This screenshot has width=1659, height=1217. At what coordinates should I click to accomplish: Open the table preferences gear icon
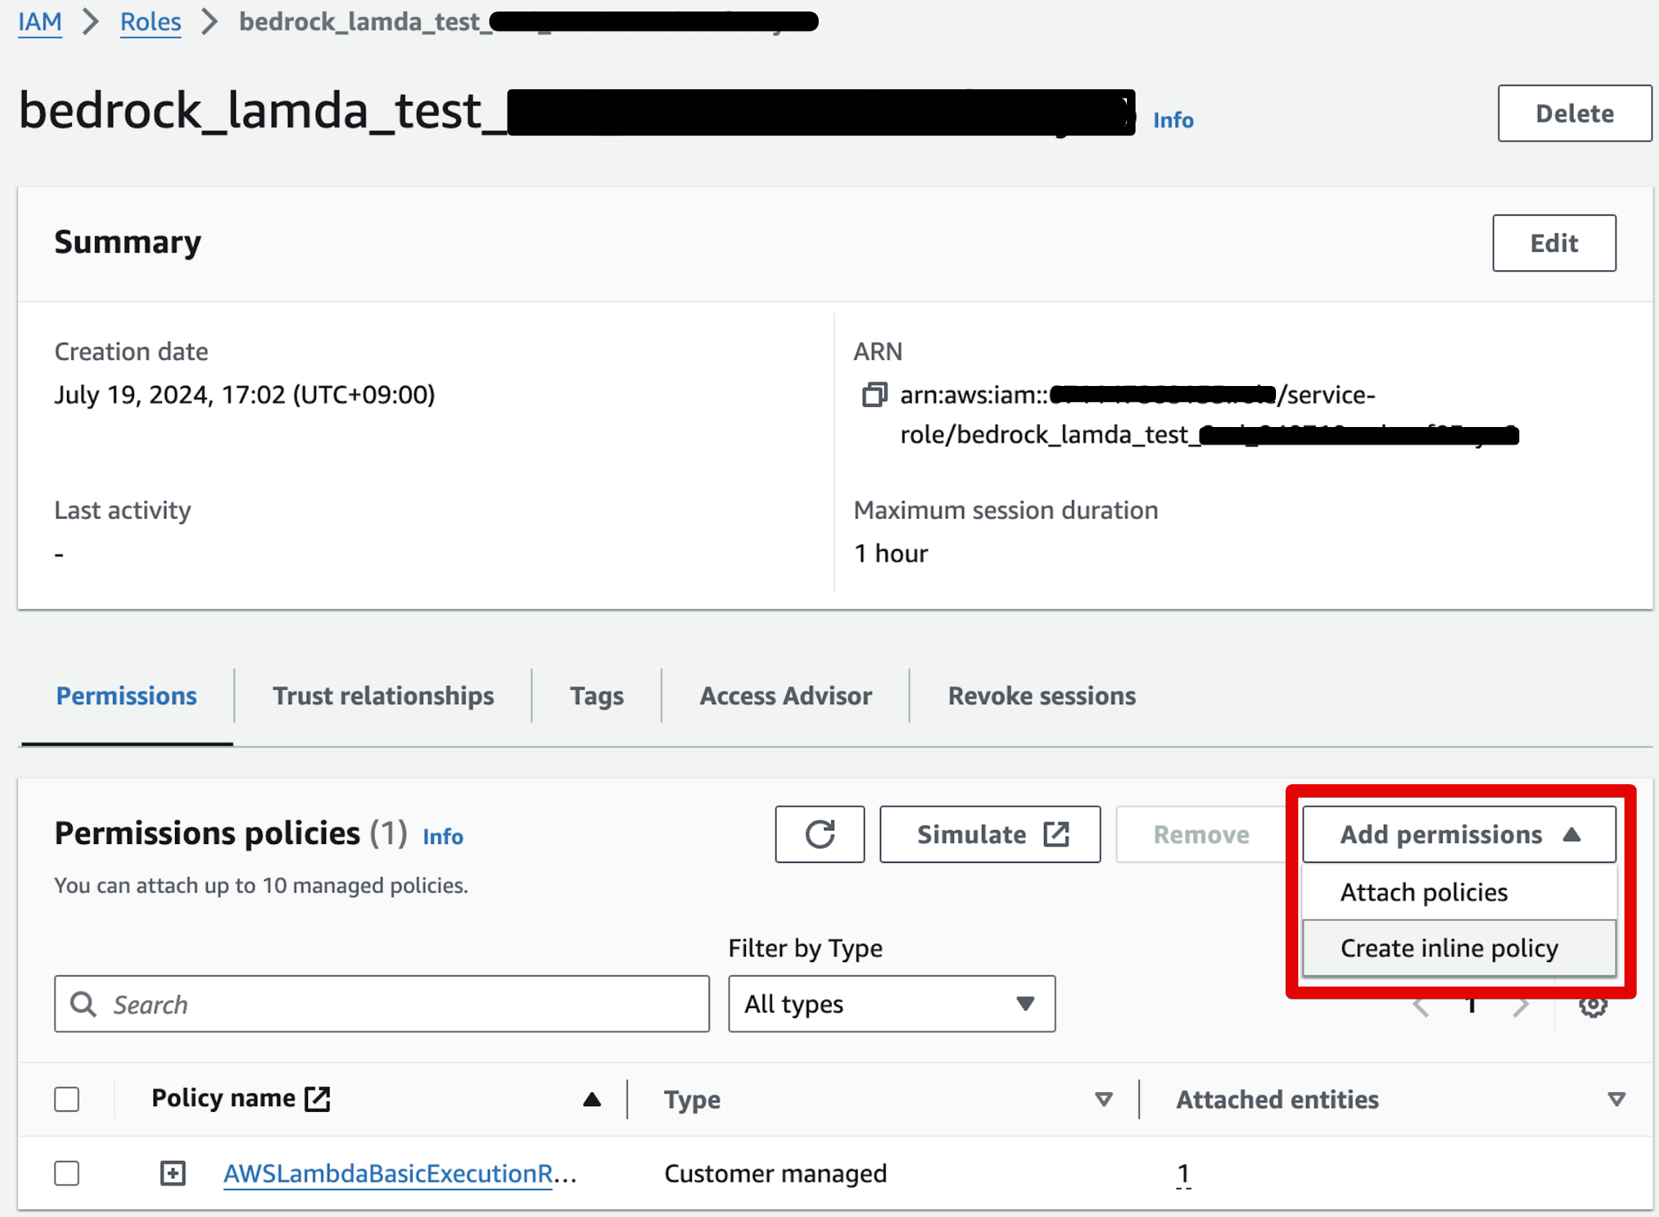click(x=1593, y=1005)
